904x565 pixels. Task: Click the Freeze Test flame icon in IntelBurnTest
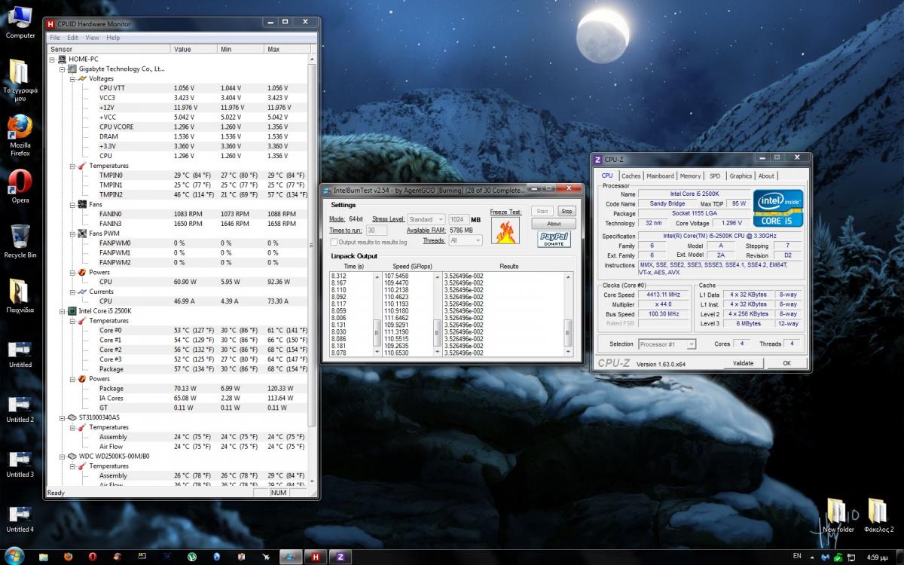(505, 231)
